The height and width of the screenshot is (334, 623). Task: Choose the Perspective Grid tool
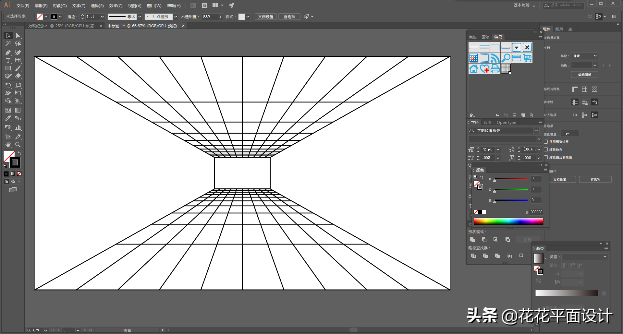[x=18, y=101]
